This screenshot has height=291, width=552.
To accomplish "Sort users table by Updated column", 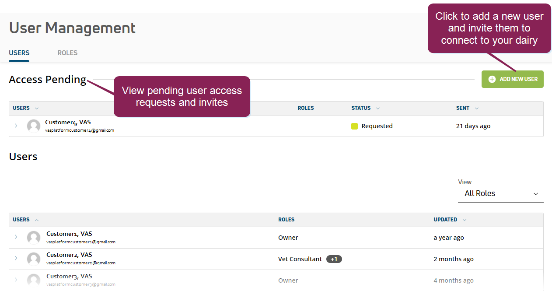I will click(x=445, y=220).
